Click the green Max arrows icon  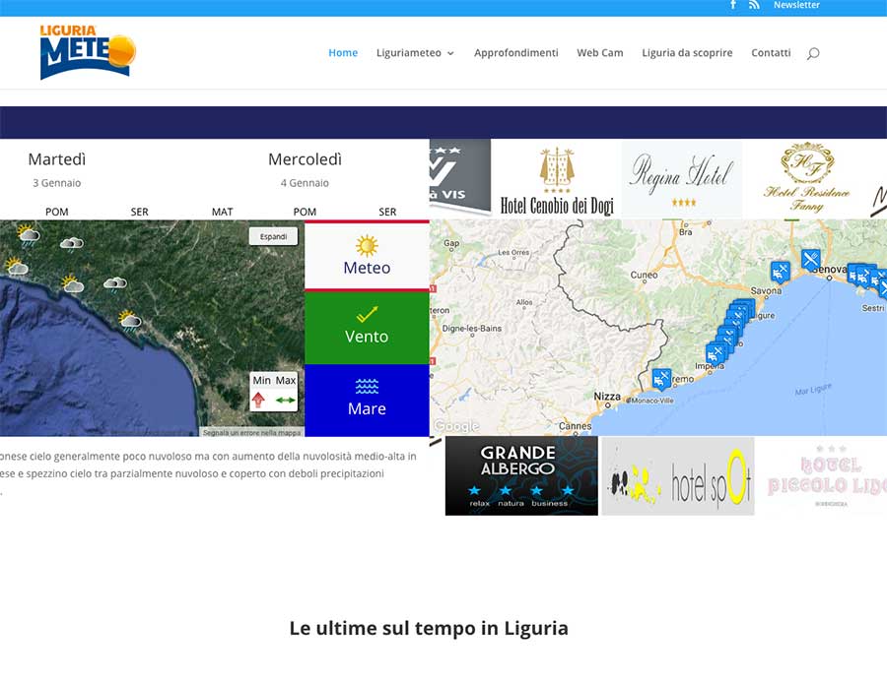click(x=286, y=400)
